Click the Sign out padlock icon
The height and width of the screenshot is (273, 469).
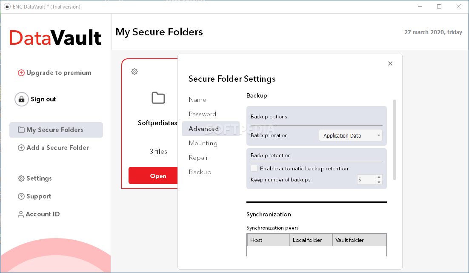coord(22,99)
